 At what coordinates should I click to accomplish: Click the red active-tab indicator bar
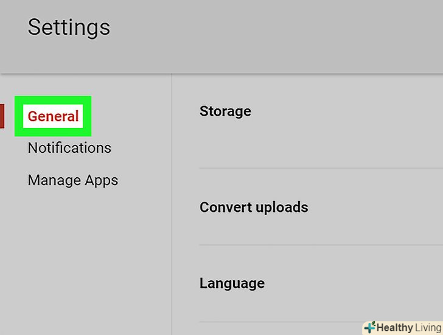(2, 116)
